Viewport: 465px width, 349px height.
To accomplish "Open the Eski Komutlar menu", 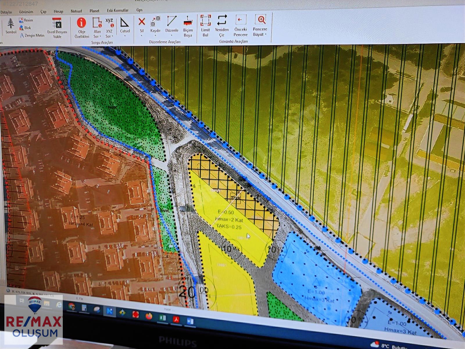I will click(117, 10).
